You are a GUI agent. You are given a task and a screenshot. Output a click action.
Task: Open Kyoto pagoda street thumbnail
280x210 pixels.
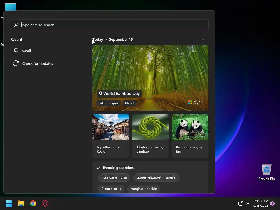[x=111, y=127]
